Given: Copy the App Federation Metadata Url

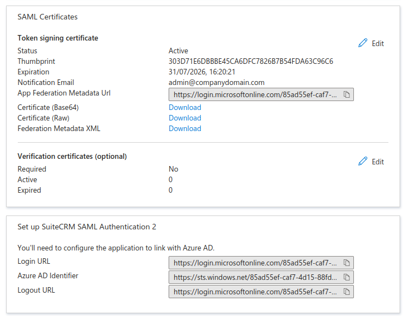Looking at the screenshot, I should click(347, 94).
